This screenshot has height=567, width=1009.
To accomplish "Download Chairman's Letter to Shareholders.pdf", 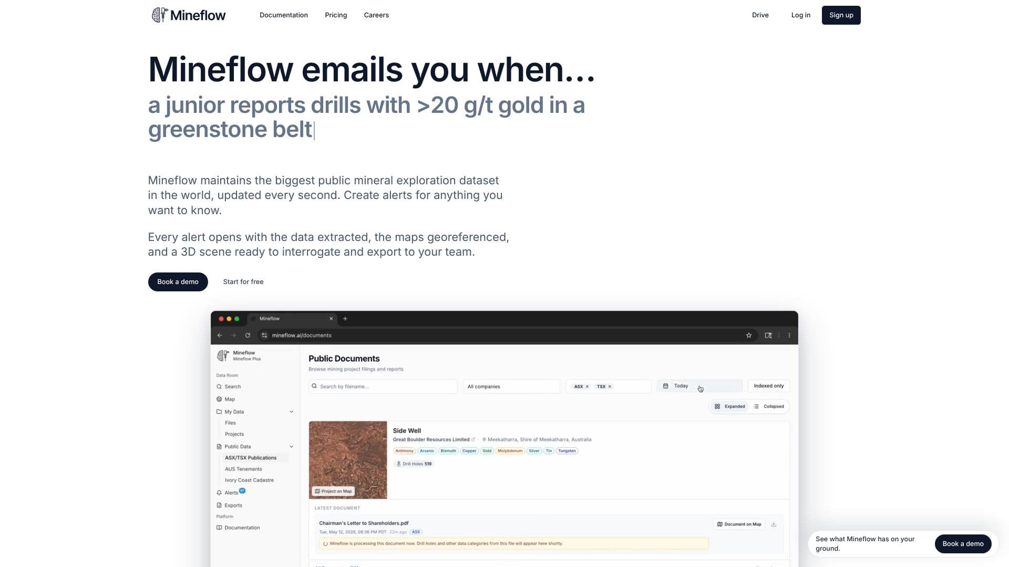I will pos(774,524).
